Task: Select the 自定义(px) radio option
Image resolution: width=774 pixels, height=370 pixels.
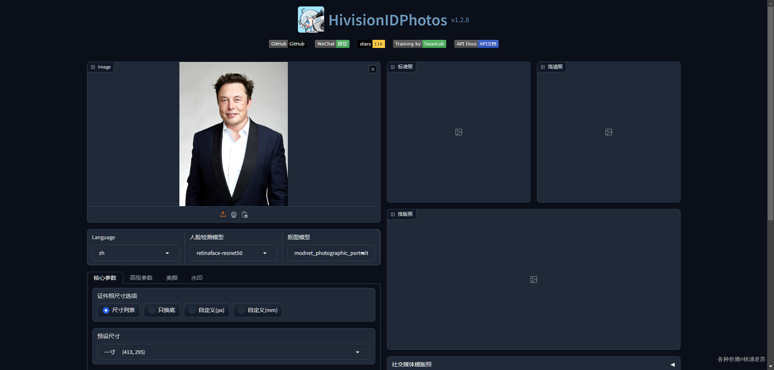Action: [x=207, y=310]
